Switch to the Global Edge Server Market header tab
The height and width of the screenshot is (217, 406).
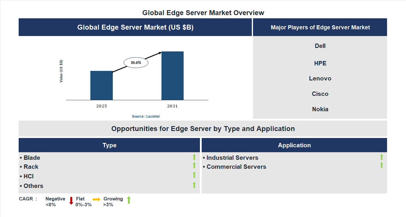(x=135, y=27)
